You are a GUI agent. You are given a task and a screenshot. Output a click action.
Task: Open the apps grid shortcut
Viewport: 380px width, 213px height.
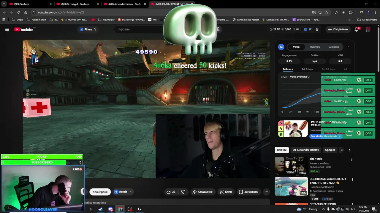tap(4, 20)
